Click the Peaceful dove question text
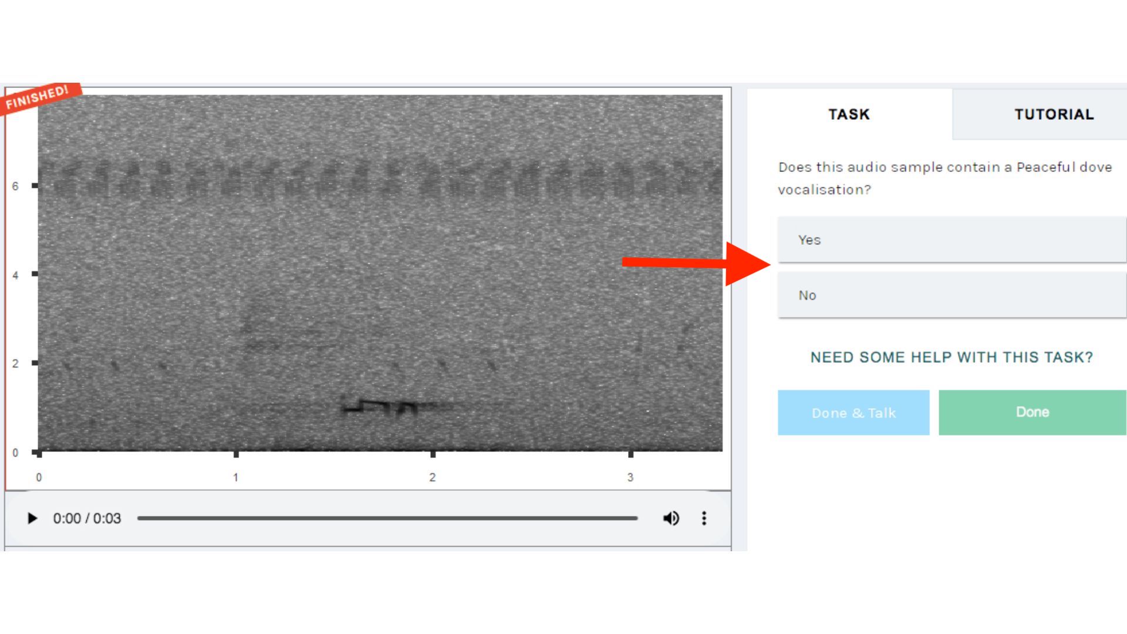Screen dimensions: 1127x634 (x=945, y=178)
